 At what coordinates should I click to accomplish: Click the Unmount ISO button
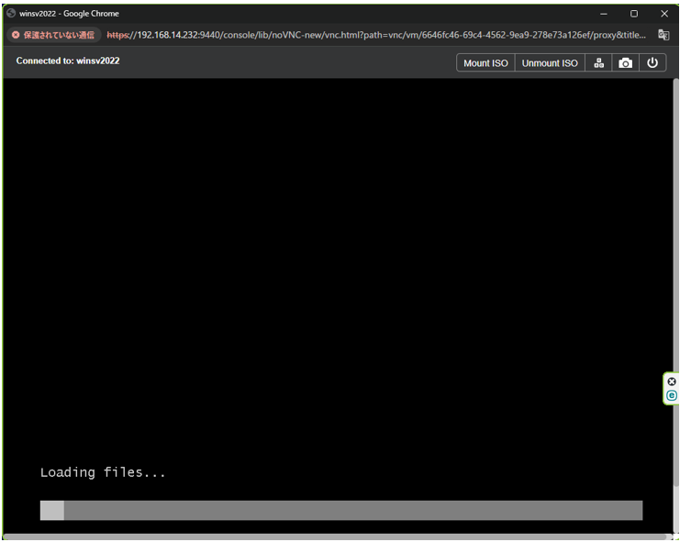550,63
